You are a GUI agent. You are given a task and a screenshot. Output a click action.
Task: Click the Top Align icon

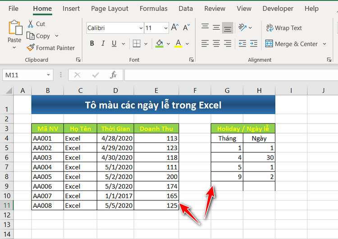(x=205, y=27)
